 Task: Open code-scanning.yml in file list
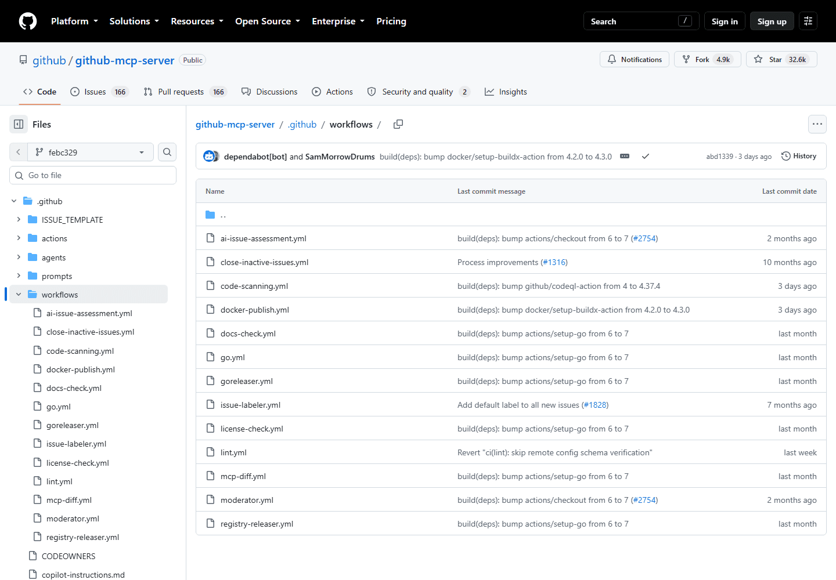coord(254,286)
